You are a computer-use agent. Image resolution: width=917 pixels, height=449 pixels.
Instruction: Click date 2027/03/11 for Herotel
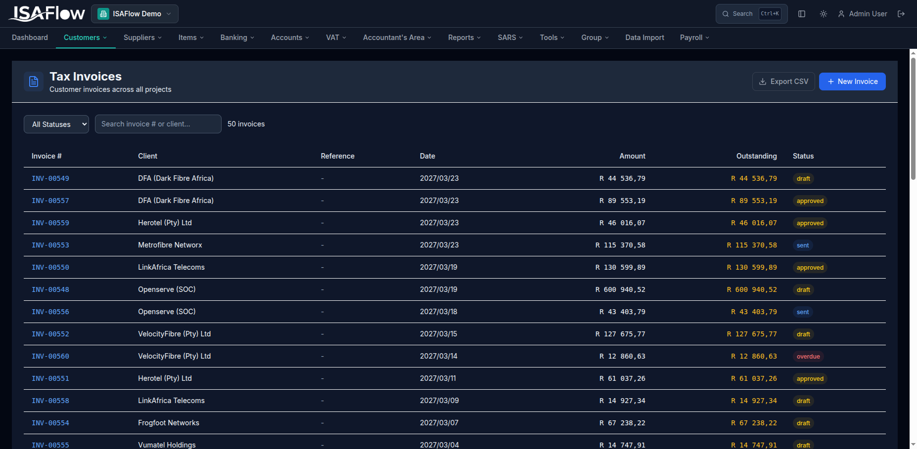[438, 378]
